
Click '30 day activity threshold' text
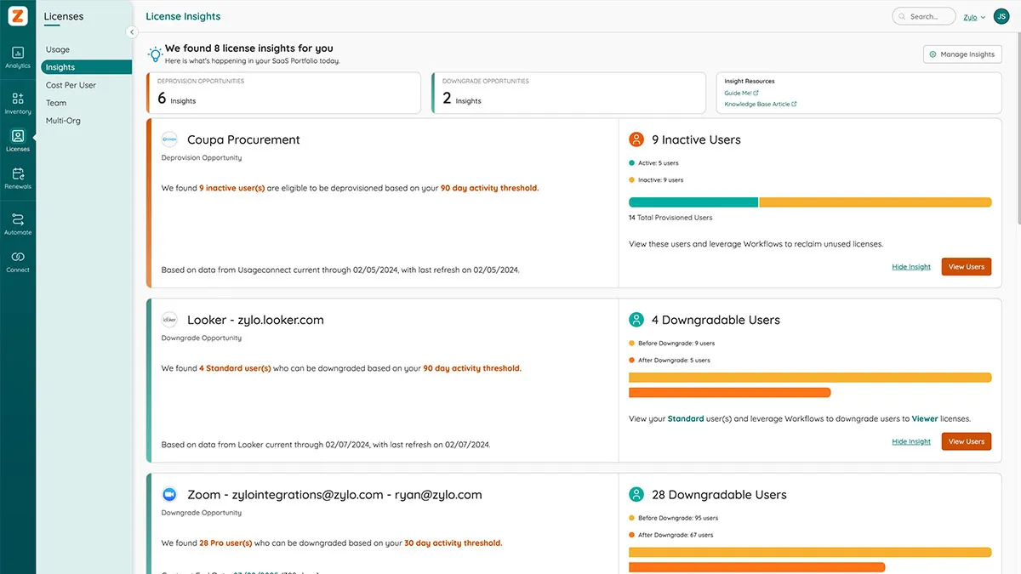click(x=453, y=543)
